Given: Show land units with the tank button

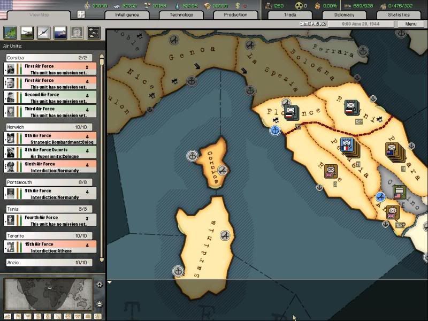Looking at the screenshot, I should tap(27, 33).
